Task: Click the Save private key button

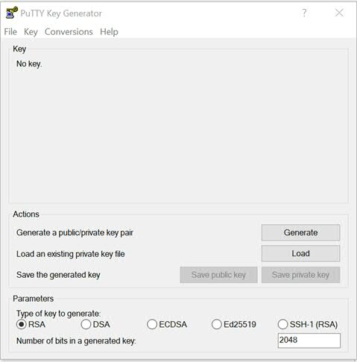Action: coord(300,275)
